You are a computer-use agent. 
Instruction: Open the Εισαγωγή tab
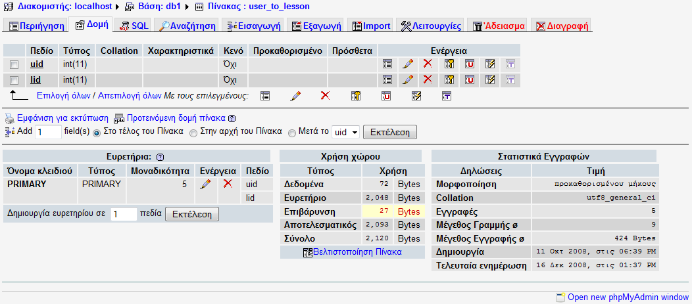pyautogui.click(x=254, y=26)
